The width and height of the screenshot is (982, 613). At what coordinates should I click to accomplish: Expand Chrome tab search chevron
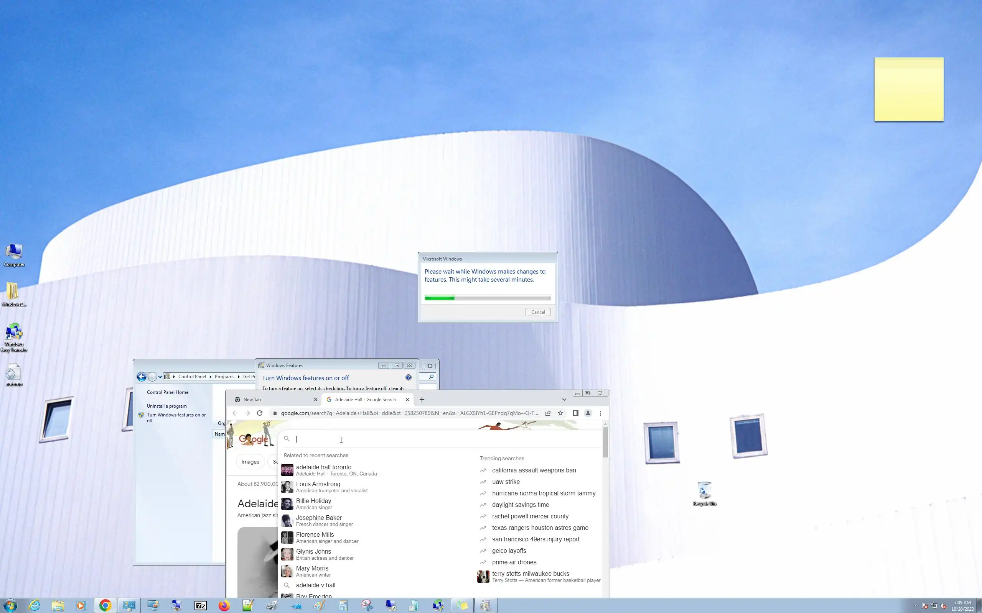pyautogui.click(x=564, y=400)
